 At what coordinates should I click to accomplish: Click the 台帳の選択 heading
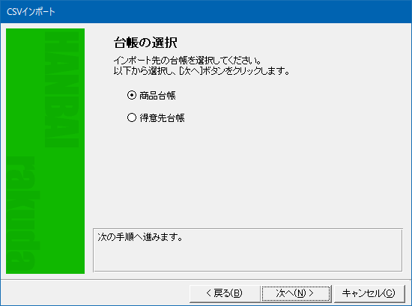[x=145, y=42]
